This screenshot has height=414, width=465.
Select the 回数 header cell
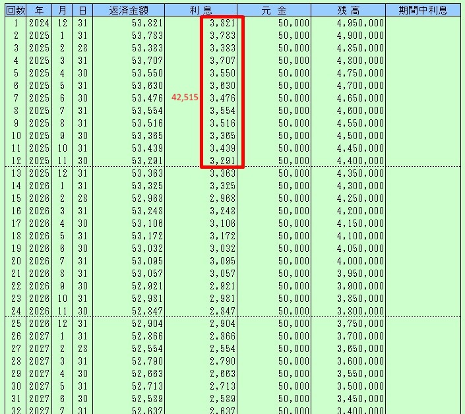coord(15,11)
